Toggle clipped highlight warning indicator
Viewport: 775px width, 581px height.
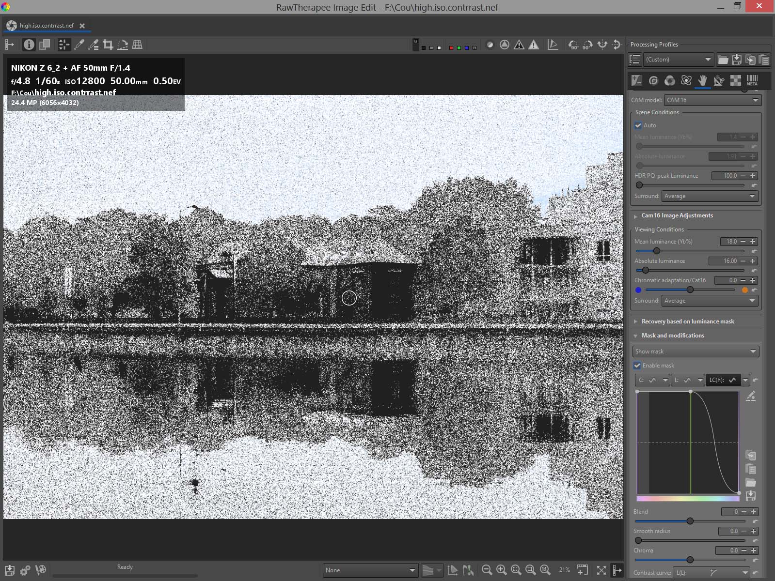533,45
